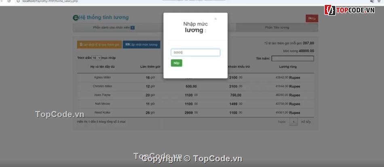
Task: Click Agnes Miller's net salary 43842,00
Action: (x=282, y=78)
